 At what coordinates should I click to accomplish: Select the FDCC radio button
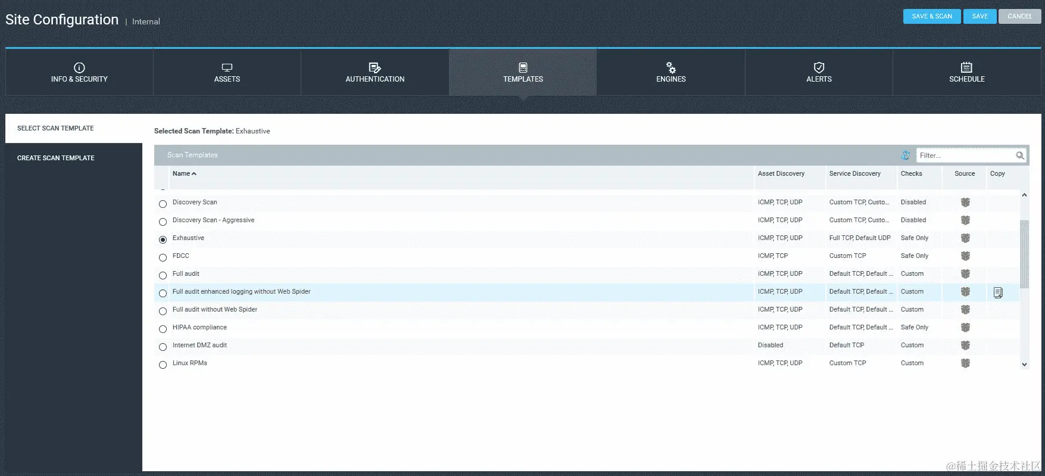[163, 257]
